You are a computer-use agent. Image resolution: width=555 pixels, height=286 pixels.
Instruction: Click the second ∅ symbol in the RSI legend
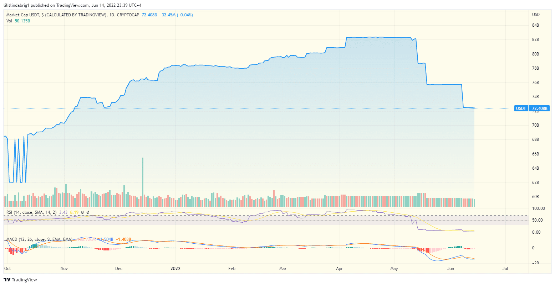[x=88, y=212]
